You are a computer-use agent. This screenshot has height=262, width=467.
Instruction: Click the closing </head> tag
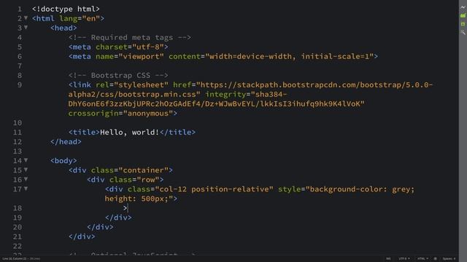click(66, 142)
